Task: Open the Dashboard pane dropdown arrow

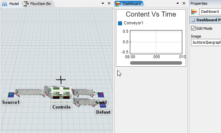Action: (177, 3)
